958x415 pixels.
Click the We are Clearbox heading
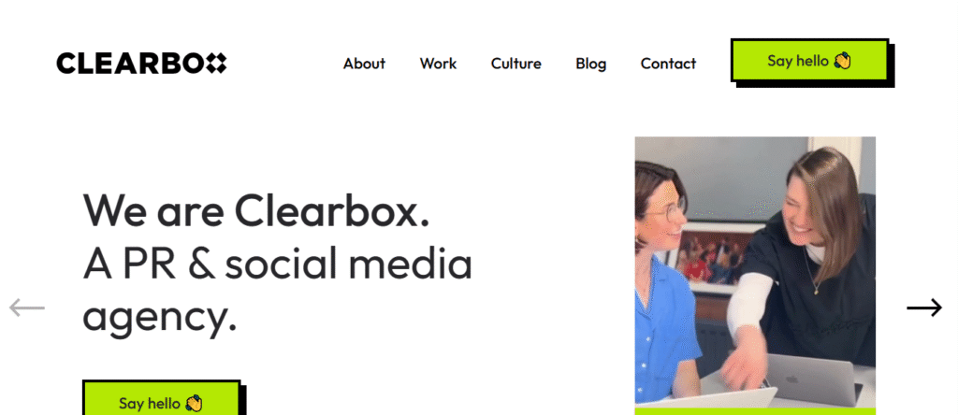(x=256, y=210)
